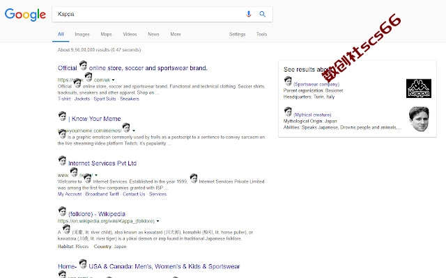
Task: Expand dropdown arrow beside en.wikipedia.org URL
Action: click(158, 221)
